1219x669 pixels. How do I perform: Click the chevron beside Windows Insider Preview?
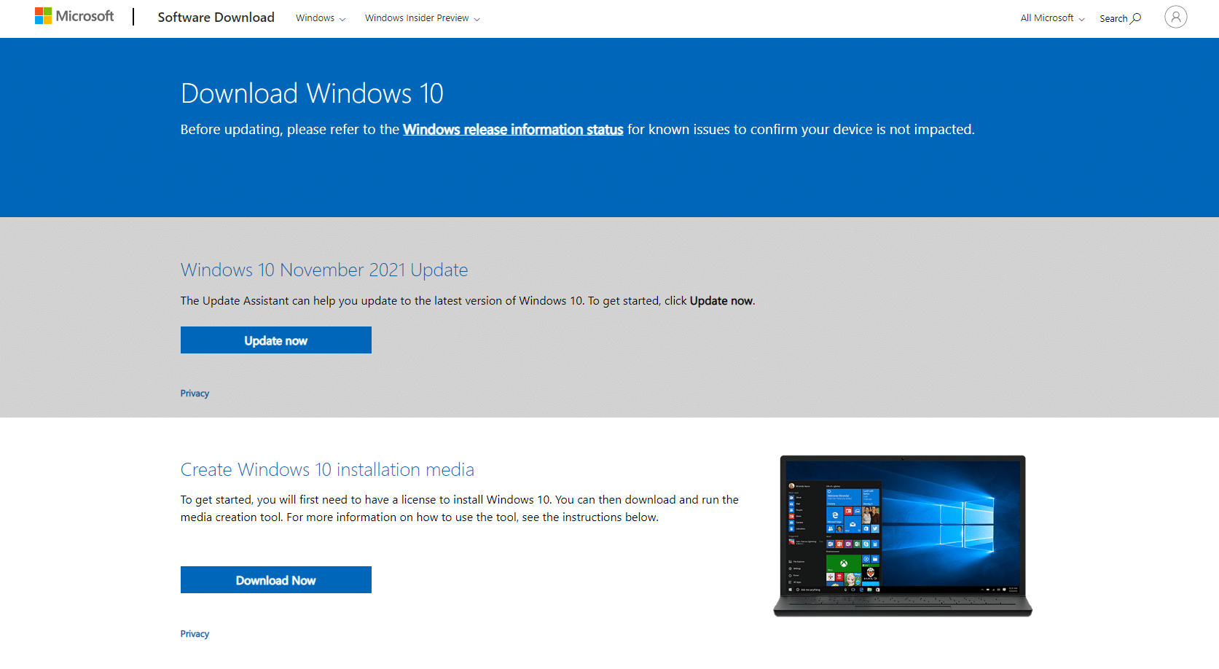tap(477, 20)
